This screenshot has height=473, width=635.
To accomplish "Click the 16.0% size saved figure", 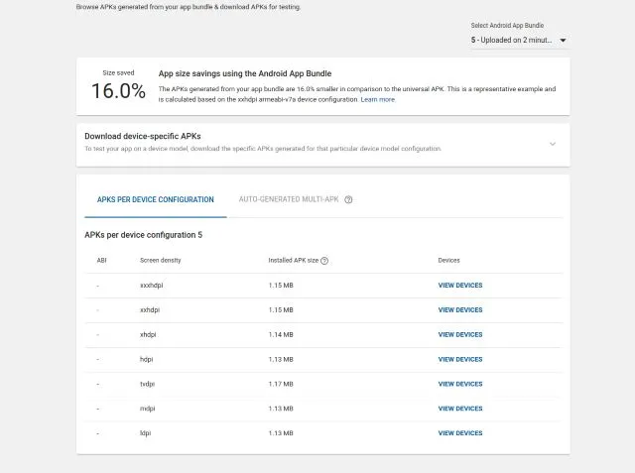I will pos(118,92).
